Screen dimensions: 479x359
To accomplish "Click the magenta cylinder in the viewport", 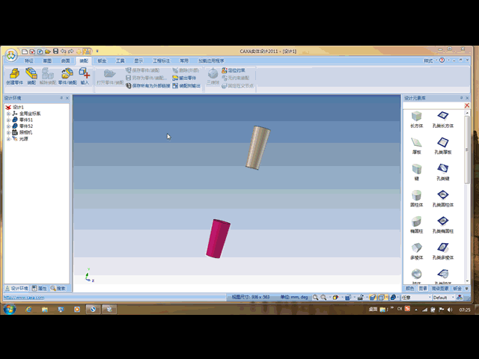I will (218, 239).
